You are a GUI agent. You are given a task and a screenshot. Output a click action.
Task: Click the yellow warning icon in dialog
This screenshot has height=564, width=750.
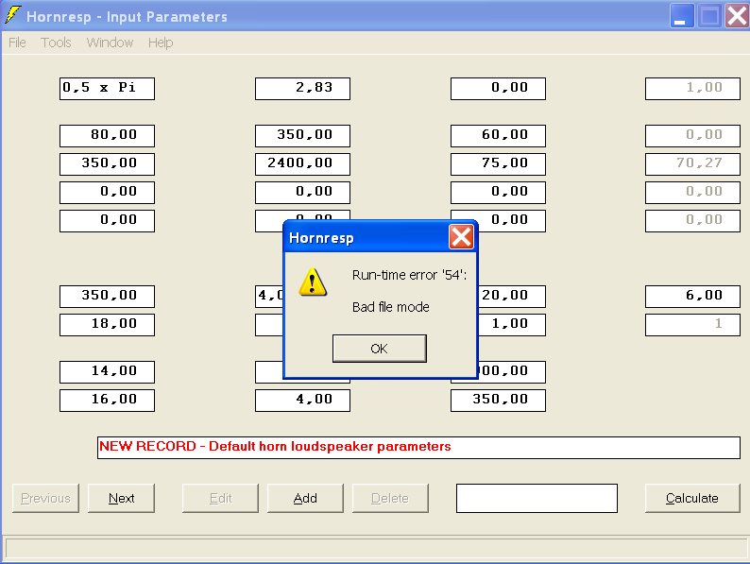click(x=313, y=282)
